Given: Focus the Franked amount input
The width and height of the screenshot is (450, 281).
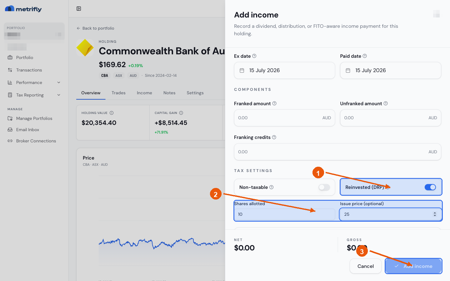Looking at the screenshot, I should pyautogui.click(x=284, y=118).
